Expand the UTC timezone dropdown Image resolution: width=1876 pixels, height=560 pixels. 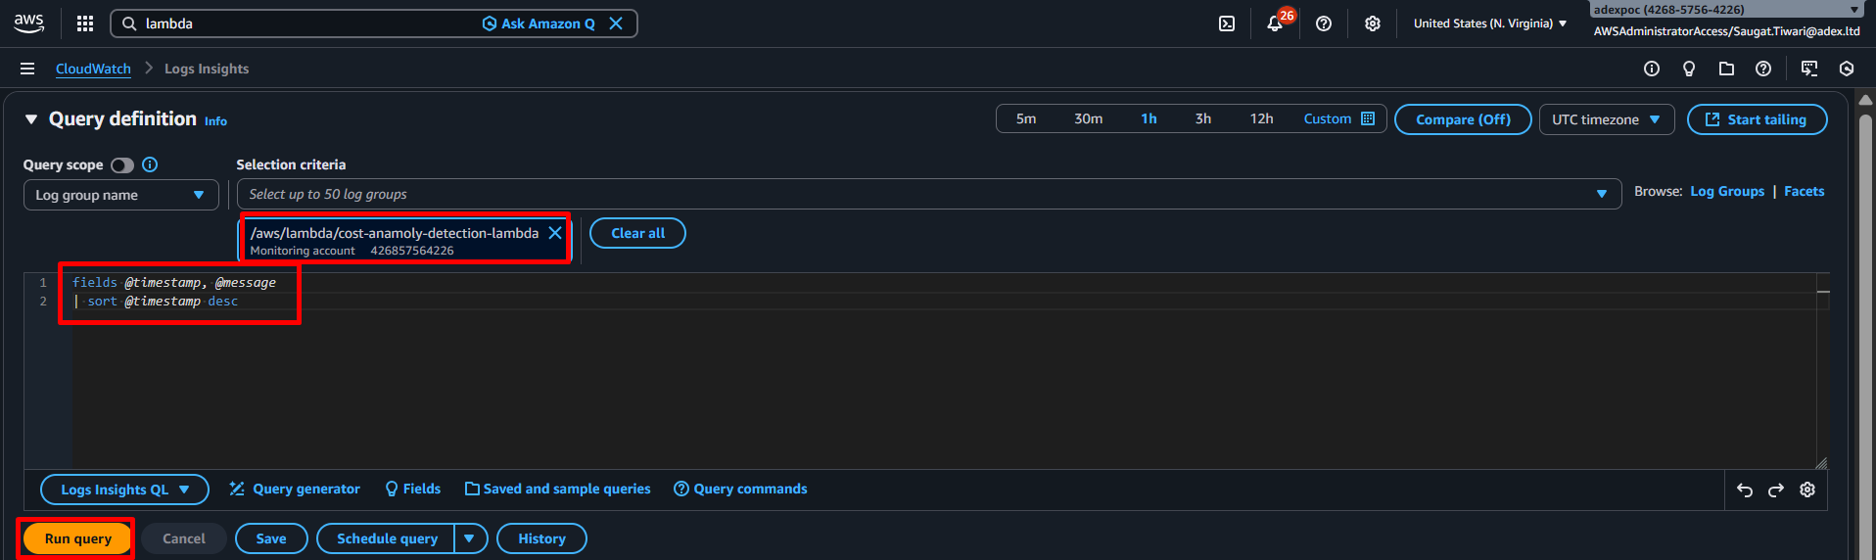[1606, 119]
